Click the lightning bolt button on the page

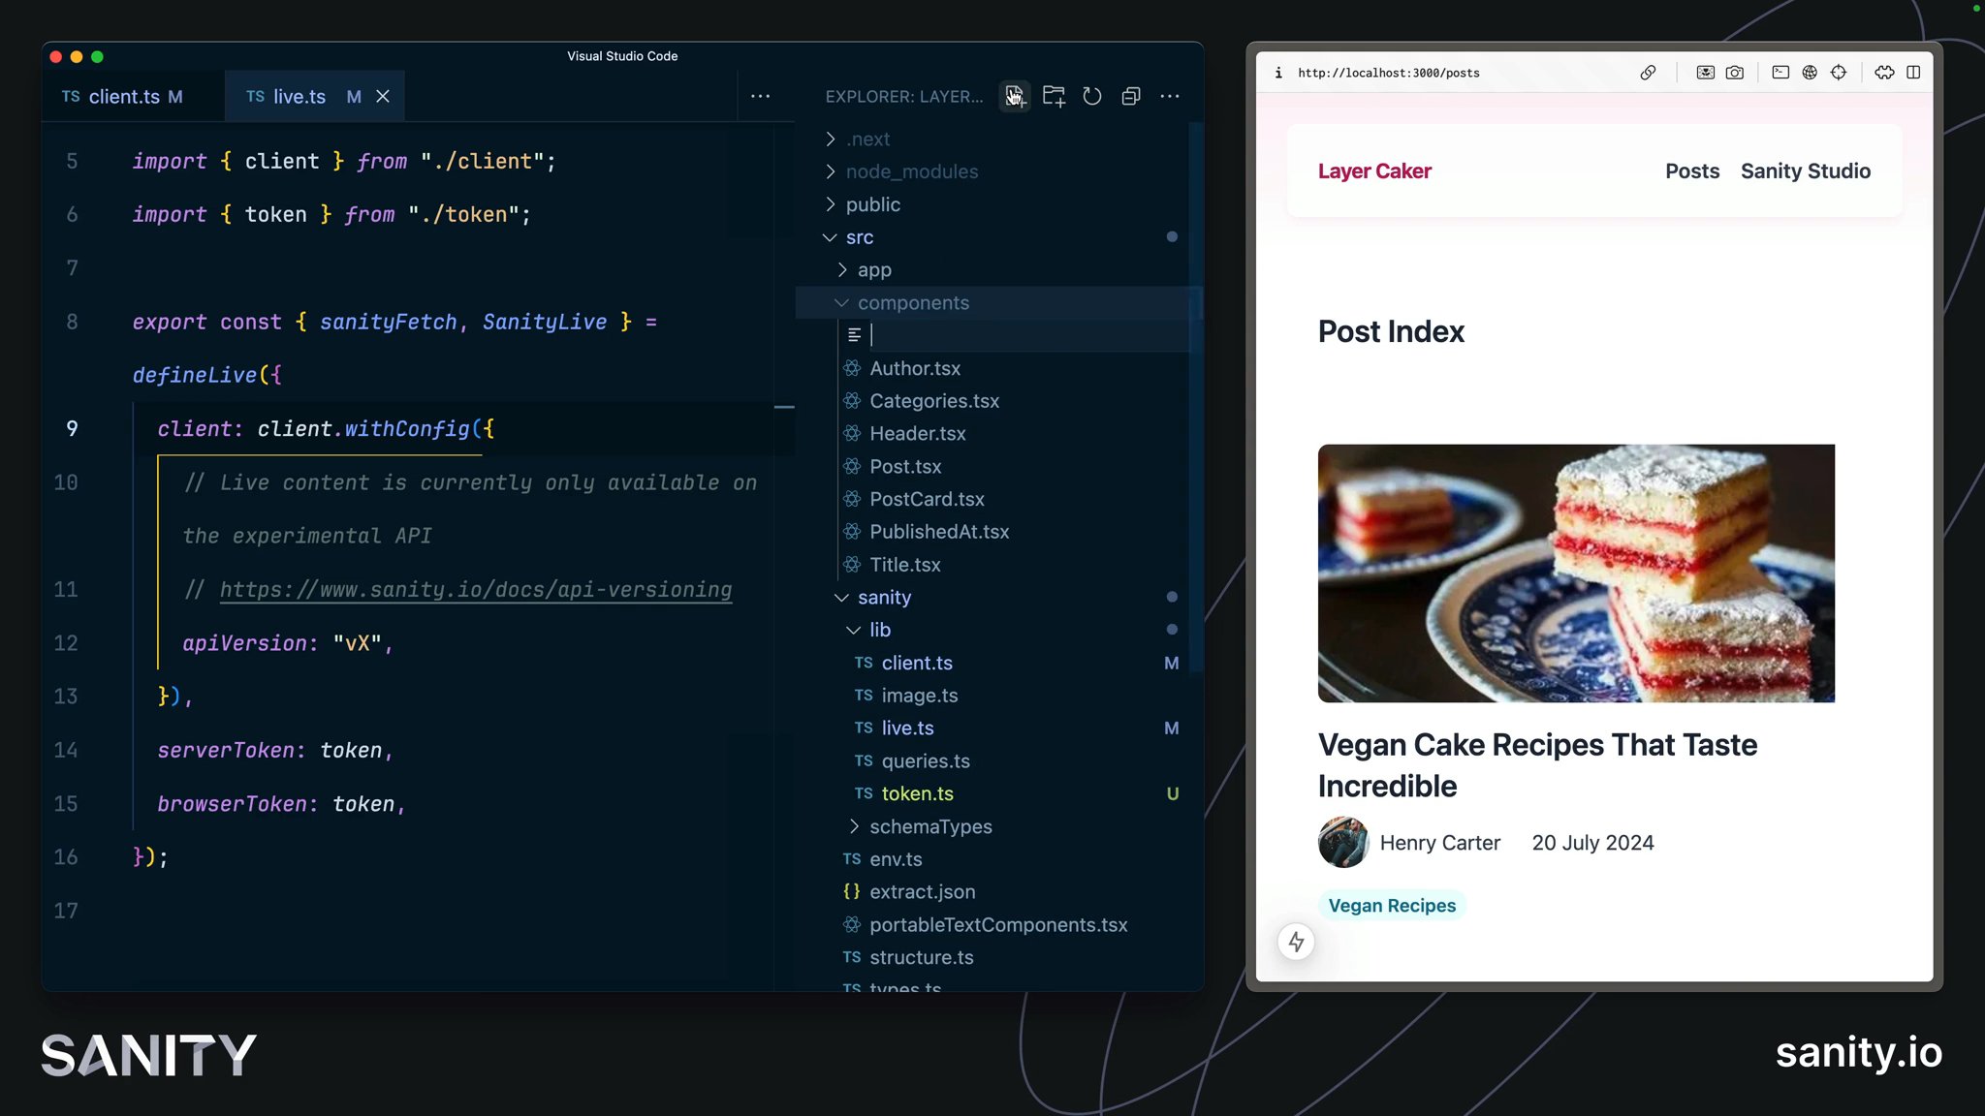point(1296,942)
